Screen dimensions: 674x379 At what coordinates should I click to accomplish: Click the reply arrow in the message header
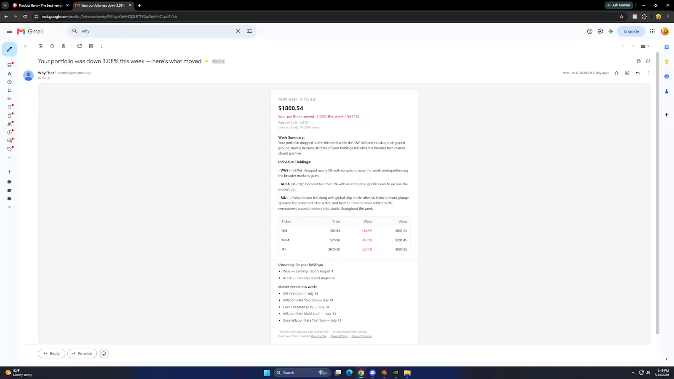[x=638, y=73]
